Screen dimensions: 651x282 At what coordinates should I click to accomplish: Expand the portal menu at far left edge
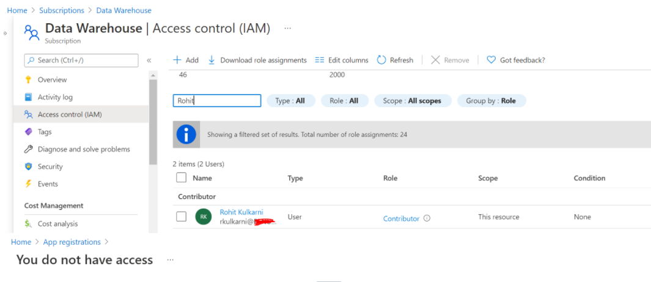5,33
